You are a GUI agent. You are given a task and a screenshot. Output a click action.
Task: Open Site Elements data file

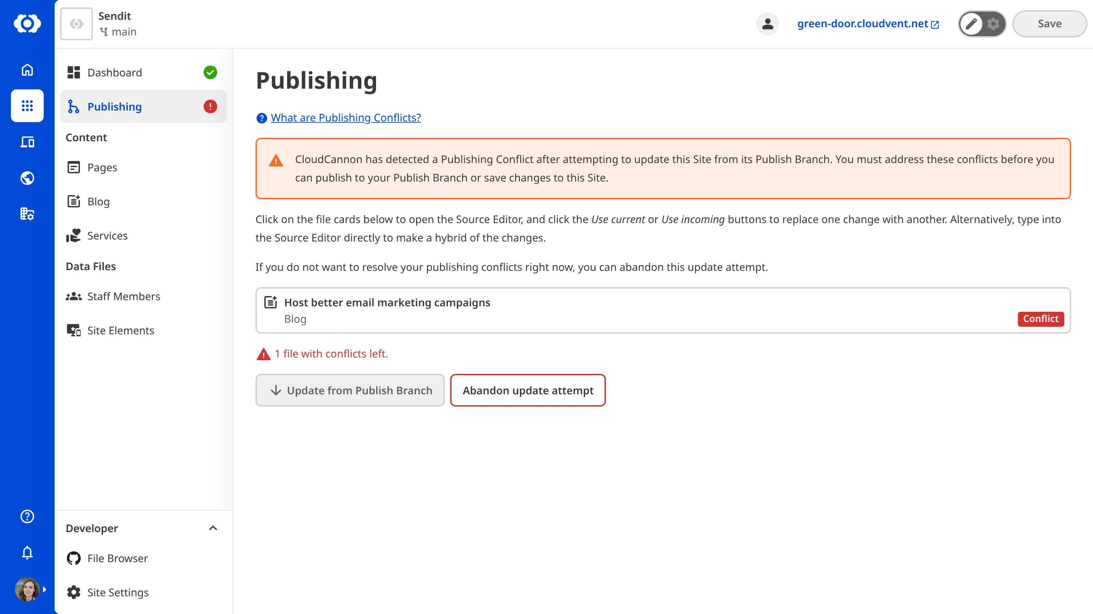[x=143, y=331]
